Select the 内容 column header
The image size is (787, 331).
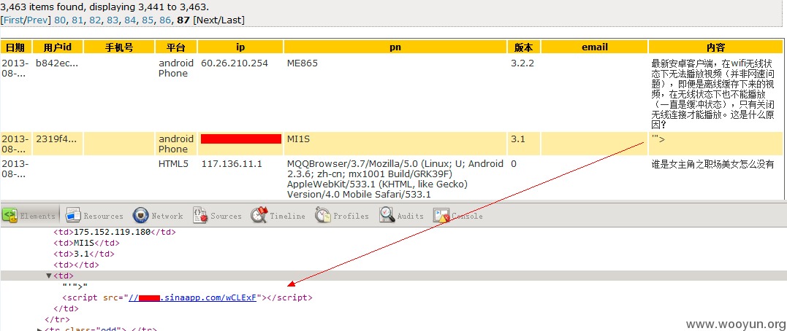(x=715, y=47)
